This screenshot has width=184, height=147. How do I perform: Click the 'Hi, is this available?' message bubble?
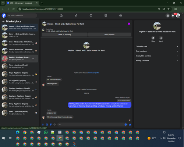tap(54, 79)
